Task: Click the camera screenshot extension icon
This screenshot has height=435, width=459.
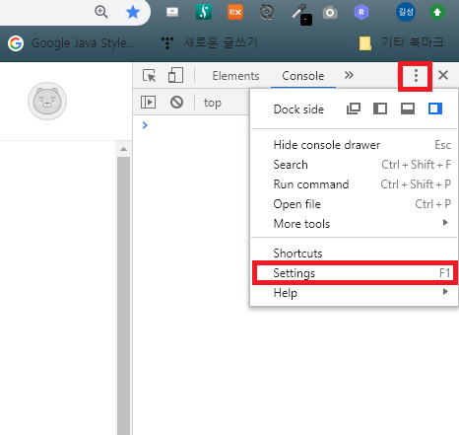Action: 330,13
